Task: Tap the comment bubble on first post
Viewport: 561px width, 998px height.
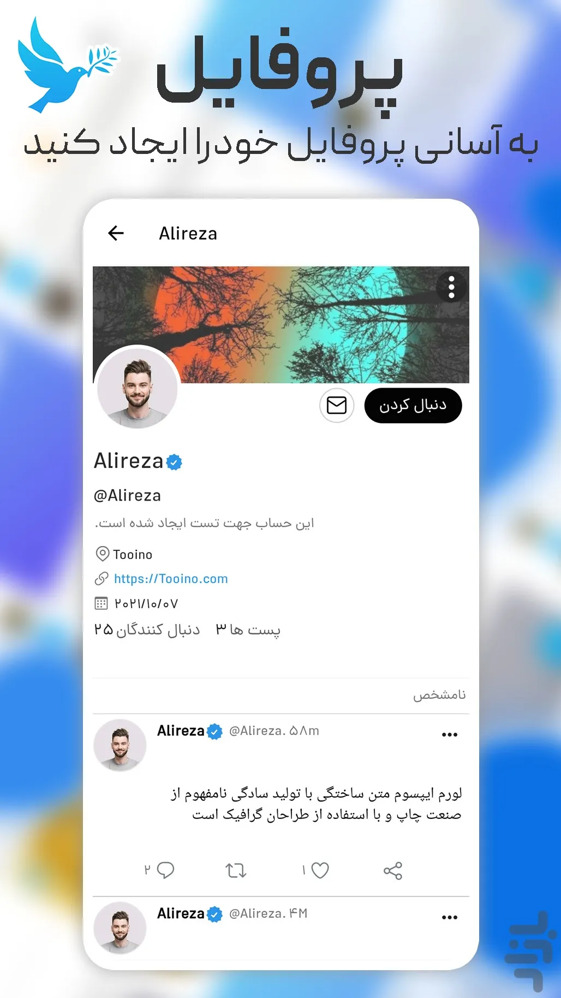Action: (165, 870)
